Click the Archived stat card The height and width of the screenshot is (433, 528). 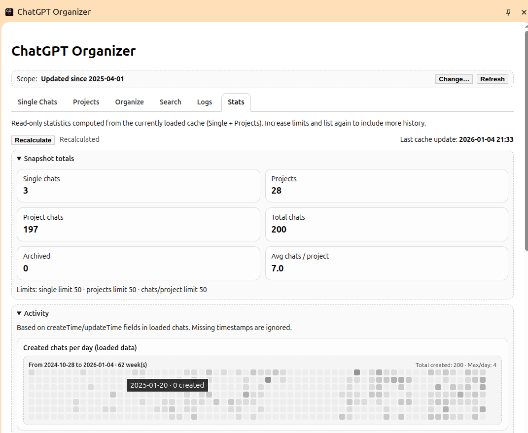coord(138,263)
